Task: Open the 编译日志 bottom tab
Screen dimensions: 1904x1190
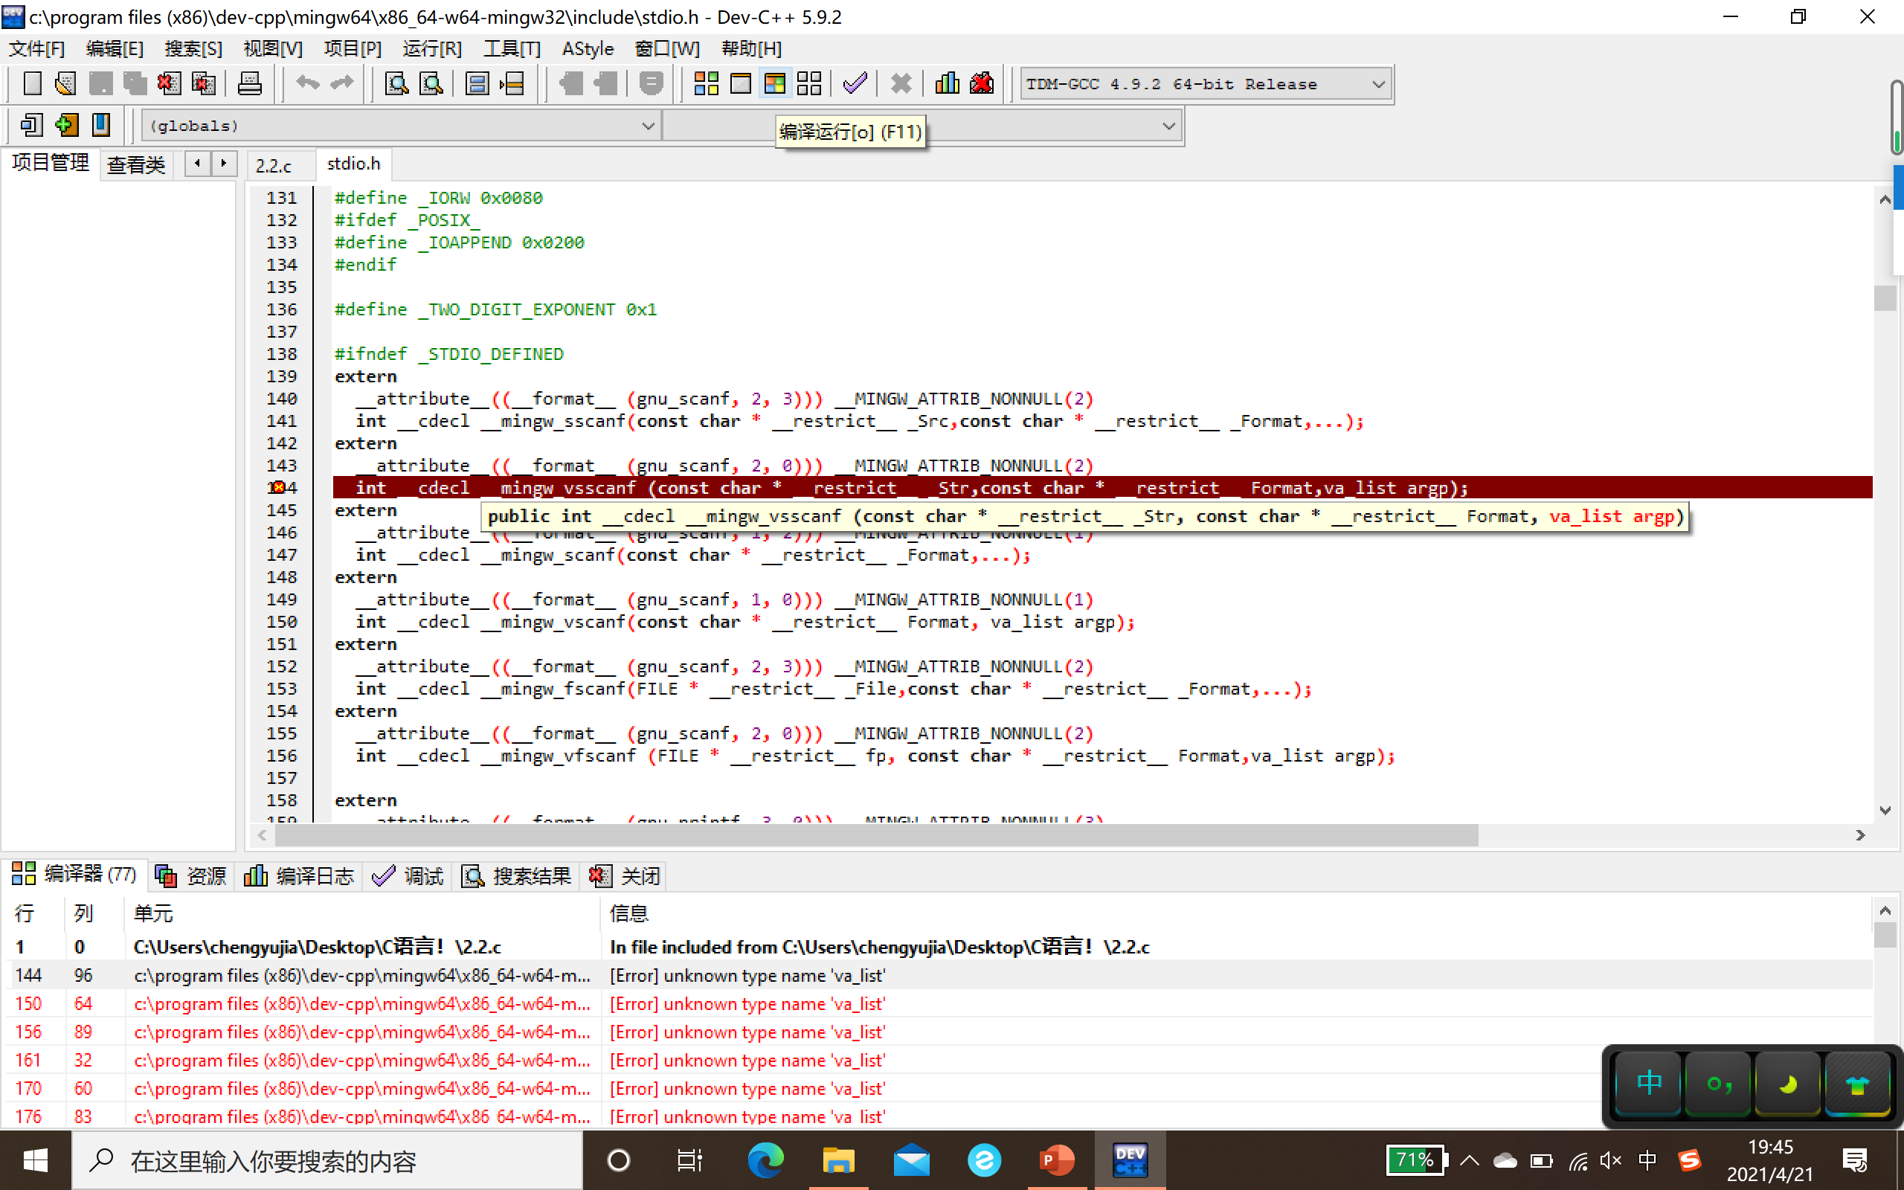Action: pyautogui.click(x=299, y=876)
